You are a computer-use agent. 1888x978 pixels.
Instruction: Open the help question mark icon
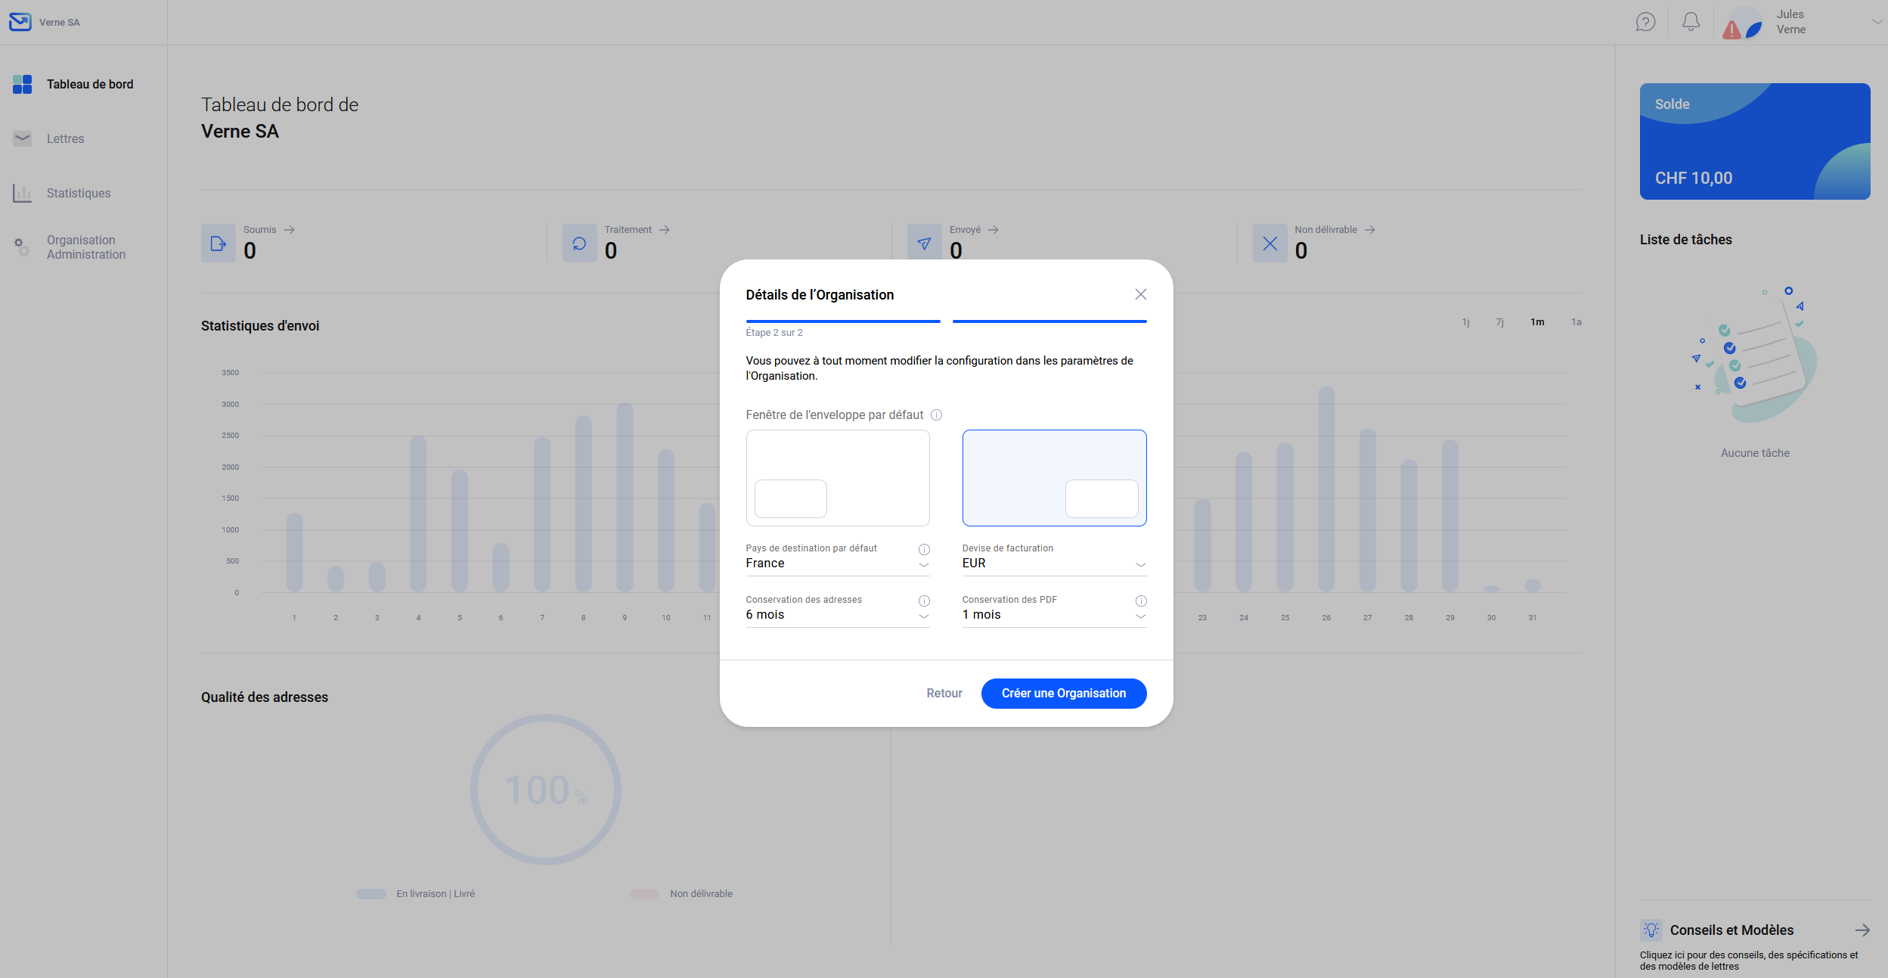tap(1645, 22)
